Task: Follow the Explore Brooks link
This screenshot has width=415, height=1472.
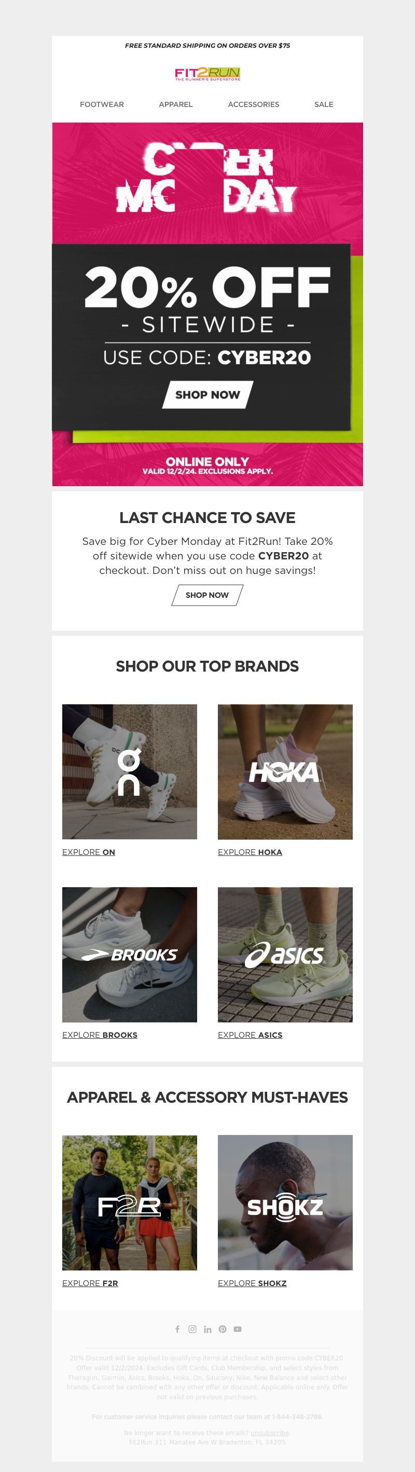Action: tap(100, 1034)
